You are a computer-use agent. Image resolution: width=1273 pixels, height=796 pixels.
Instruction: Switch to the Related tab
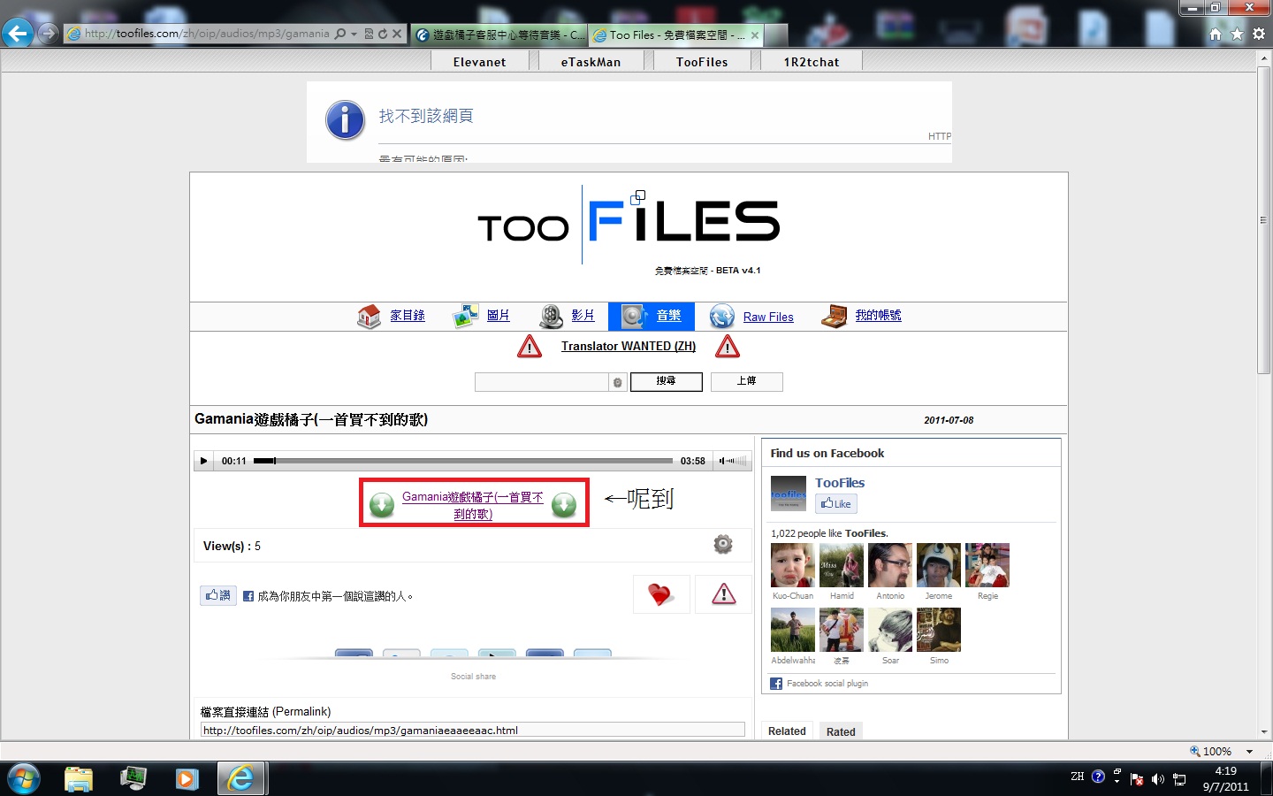(787, 731)
